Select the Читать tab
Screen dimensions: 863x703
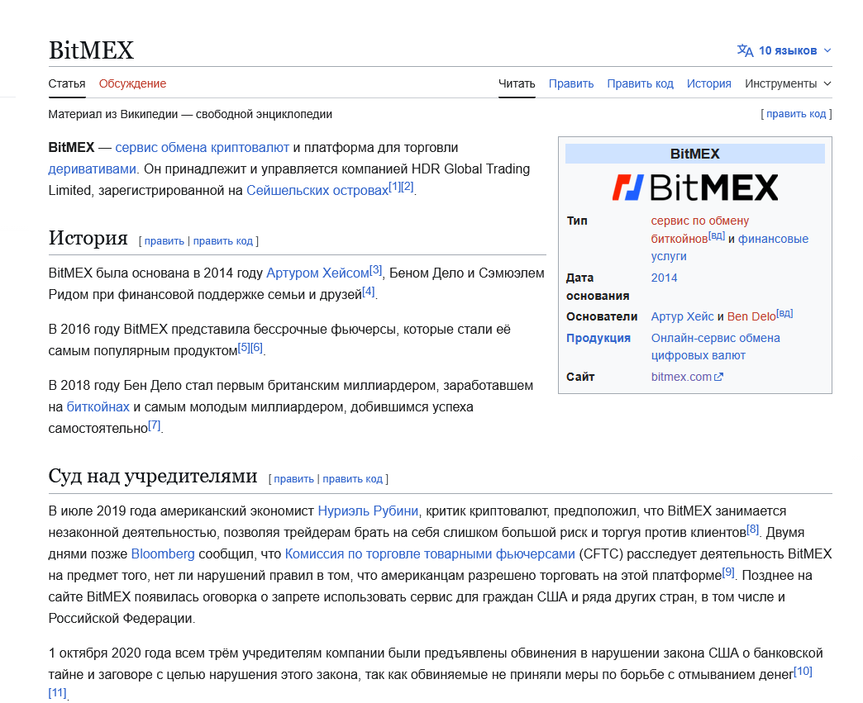click(517, 83)
